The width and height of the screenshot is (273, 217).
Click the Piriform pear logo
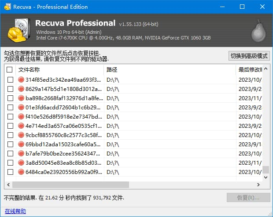pos(258,31)
